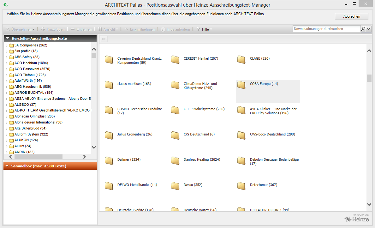375x228 pixels.
Task: Open the COSMO Technische Produkte folder icon
Action: point(109,110)
